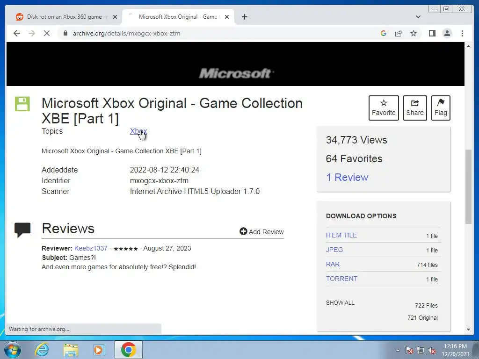
Task: Open the Chrome three-dot menu
Action: click(462, 33)
